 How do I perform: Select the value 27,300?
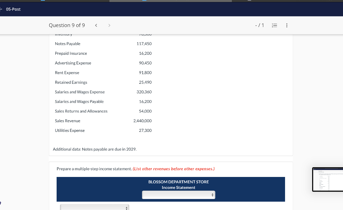coord(145,131)
